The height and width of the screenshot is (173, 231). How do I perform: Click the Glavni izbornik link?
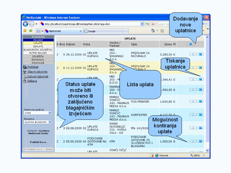pos(38,72)
